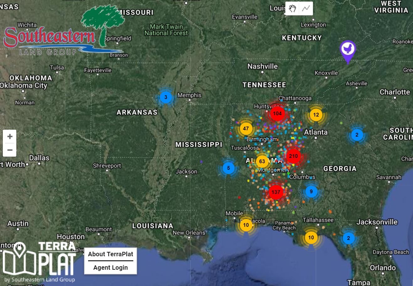Viewport: 413px width, 286px height.
Task: Open the yellow 12 cluster marker
Action: [x=316, y=115]
